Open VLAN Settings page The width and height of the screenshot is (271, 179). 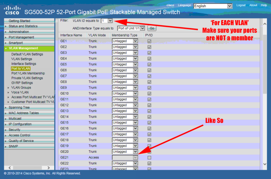tap(22, 59)
